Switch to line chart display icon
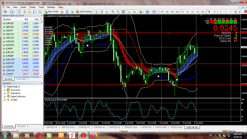 (x=107, y=12)
